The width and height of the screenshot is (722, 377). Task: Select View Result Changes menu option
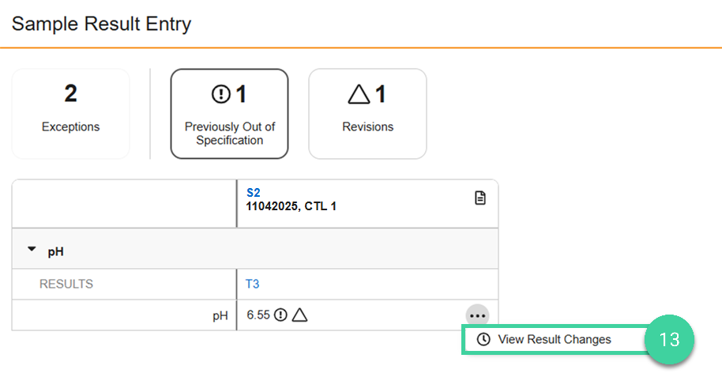tap(554, 339)
